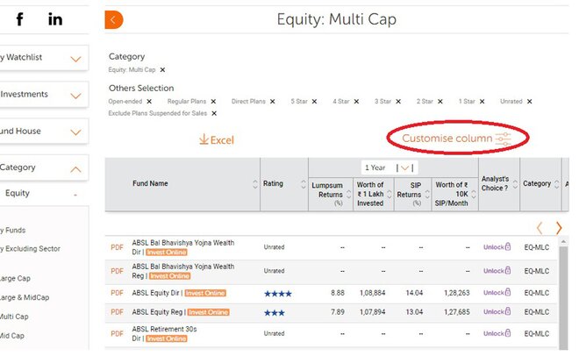Remove the 5 Star filter tag
Viewport: 579px width, 356px height.
(x=314, y=102)
